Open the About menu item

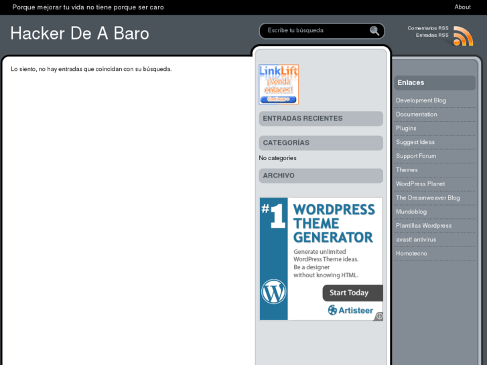pos(462,7)
